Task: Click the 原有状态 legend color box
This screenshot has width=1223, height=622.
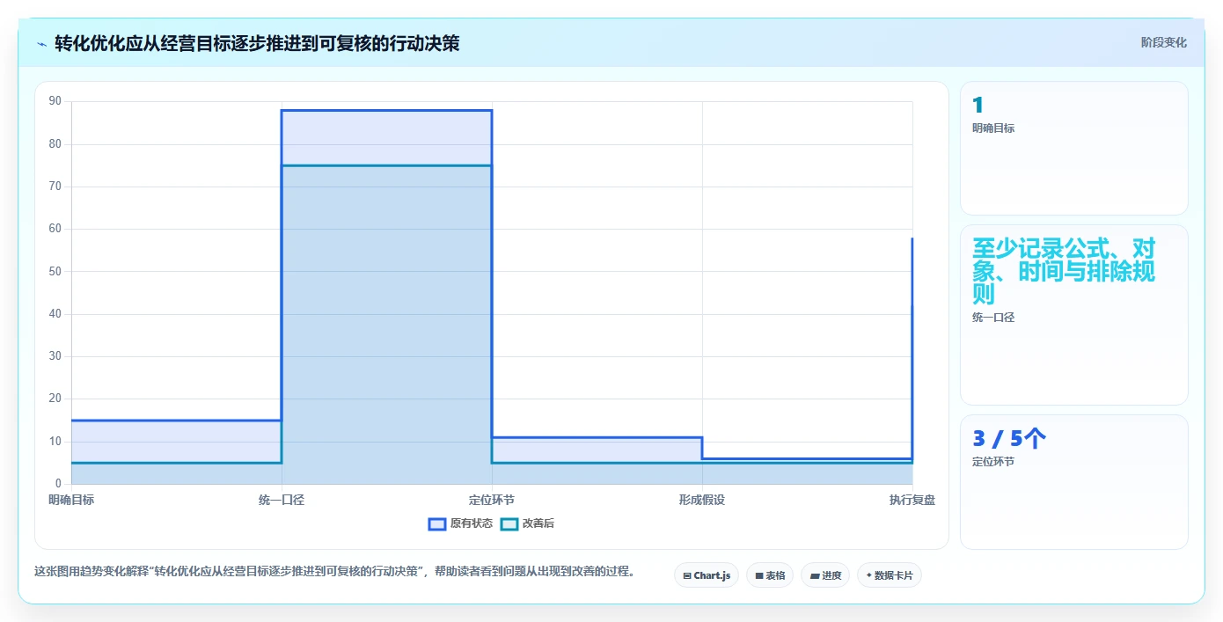Action: pyautogui.click(x=436, y=523)
